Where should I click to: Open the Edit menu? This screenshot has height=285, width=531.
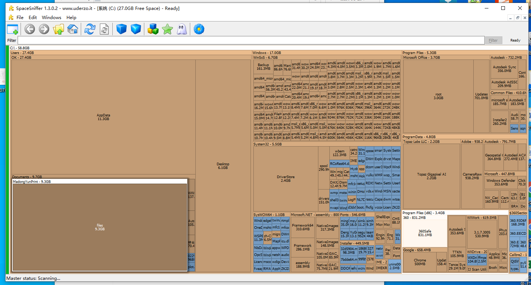pyautogui.click(x=33, y=17)
